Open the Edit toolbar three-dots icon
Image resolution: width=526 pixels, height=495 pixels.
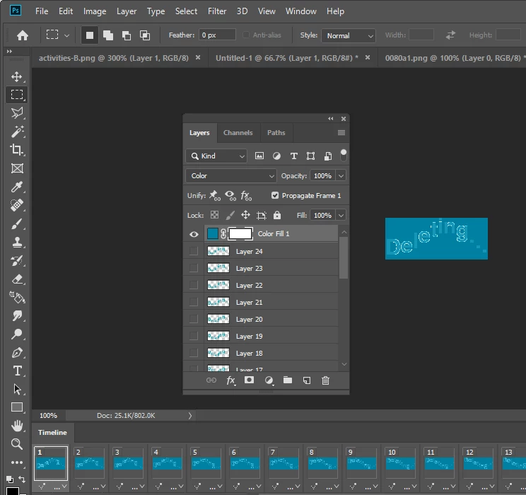(x=17, y=462)
